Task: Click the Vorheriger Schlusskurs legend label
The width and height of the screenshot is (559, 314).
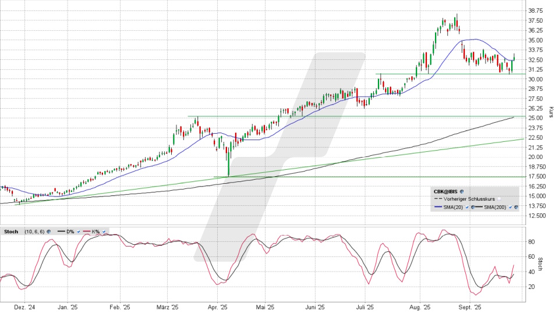Action: pos(469,199)
